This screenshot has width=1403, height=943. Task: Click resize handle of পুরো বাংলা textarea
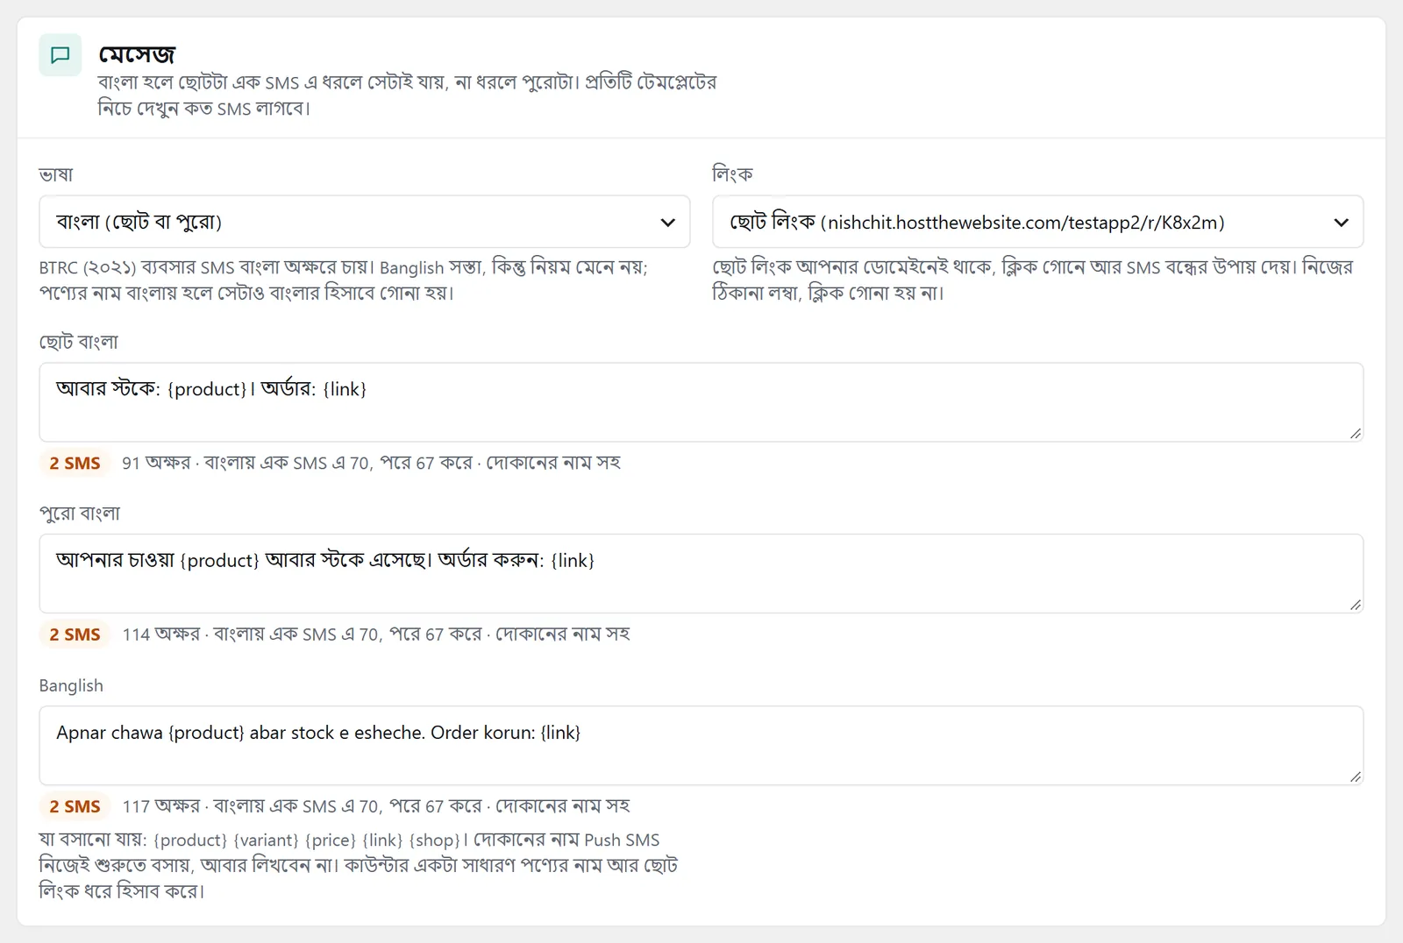click(x=1356, y=606)
